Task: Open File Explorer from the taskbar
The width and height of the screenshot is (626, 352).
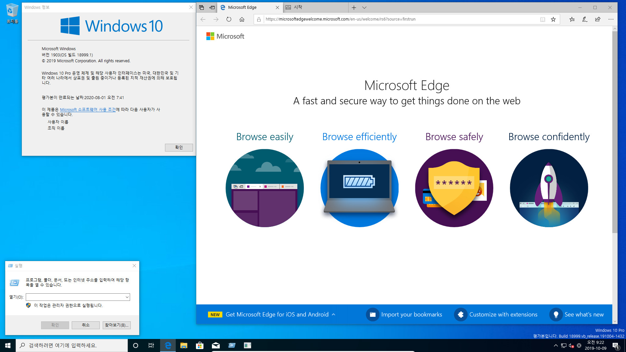Action: click(x=184, y=345)
